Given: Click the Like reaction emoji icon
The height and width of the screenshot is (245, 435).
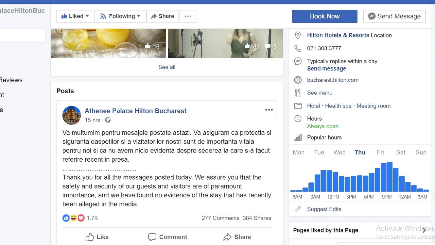Looking at the screenshot, I should click(66, 218).
